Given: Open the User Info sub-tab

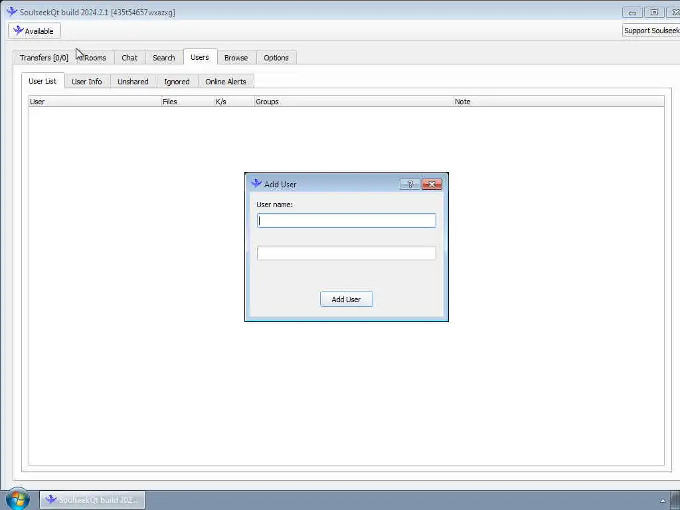Looking at the screenshot, I should tap(87, 82).
